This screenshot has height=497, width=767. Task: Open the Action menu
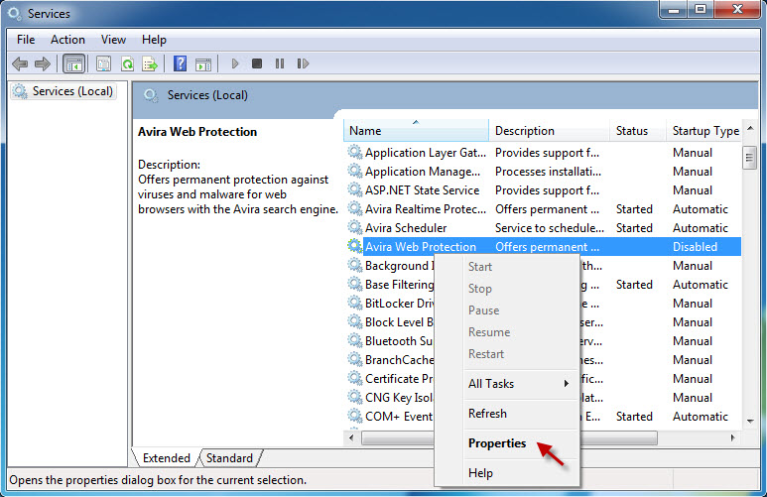click(67, 40)
